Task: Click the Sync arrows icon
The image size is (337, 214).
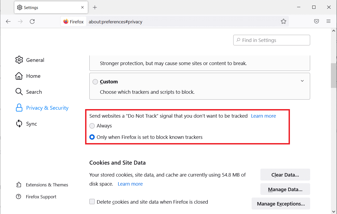Action: (x=19, y=124)
